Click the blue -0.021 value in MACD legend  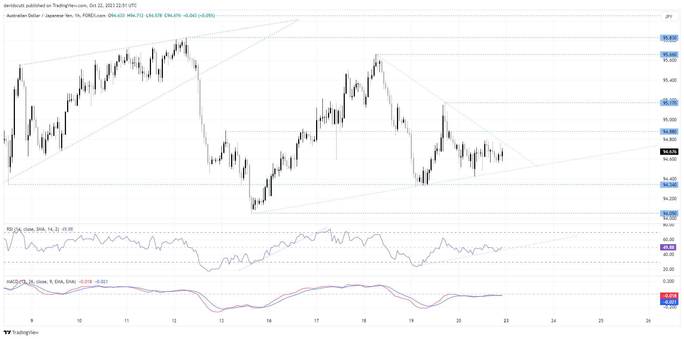coord(101,282)
